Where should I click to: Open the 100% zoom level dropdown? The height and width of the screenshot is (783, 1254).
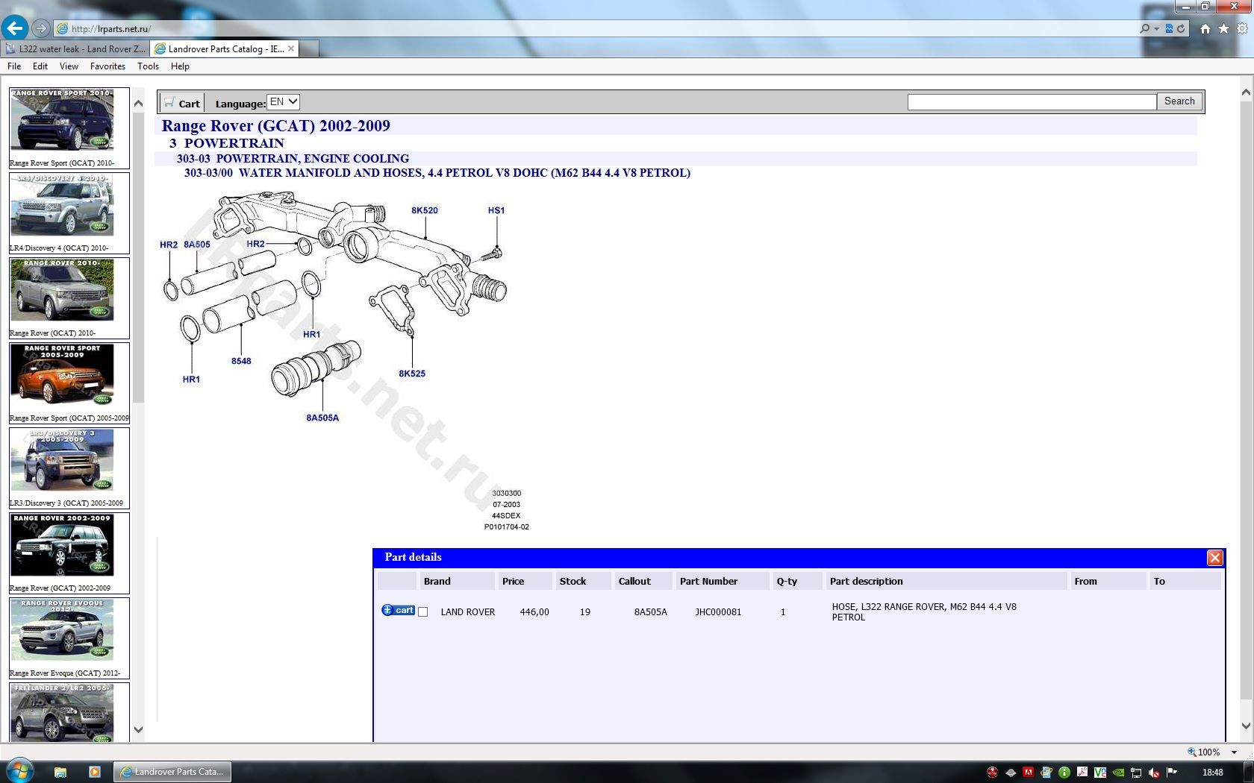(1234, 752)
